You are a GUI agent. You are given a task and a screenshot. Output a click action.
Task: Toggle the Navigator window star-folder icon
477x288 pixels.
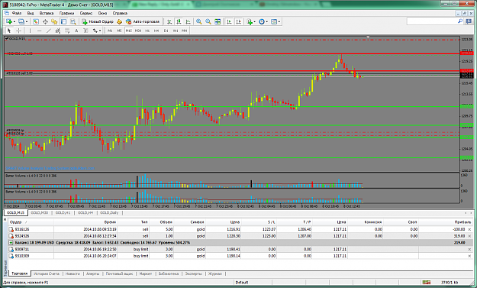point(54,21)
